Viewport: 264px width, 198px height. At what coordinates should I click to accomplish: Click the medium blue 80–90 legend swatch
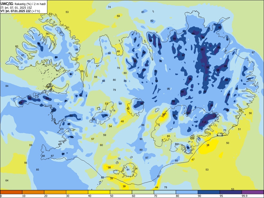(187, 192)
